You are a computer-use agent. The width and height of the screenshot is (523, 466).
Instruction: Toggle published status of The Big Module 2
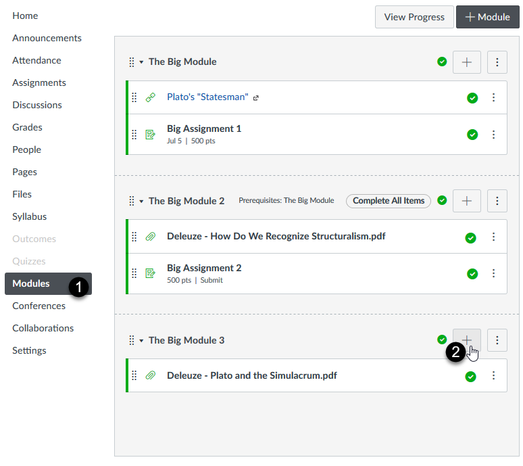442,200
